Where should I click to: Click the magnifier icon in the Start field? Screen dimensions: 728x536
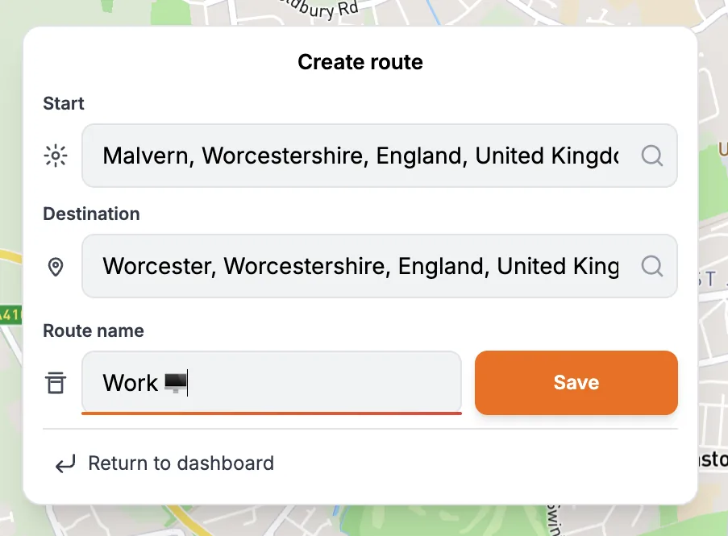(x=651, y=156)
